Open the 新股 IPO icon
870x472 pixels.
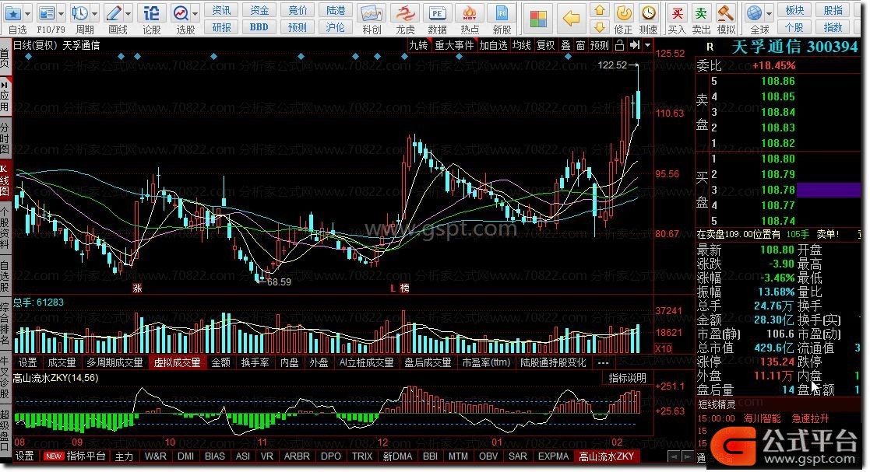(502, 12)
